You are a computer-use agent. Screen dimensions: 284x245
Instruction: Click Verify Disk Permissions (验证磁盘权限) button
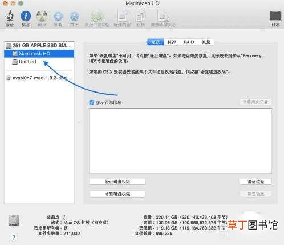coord(117,182)
